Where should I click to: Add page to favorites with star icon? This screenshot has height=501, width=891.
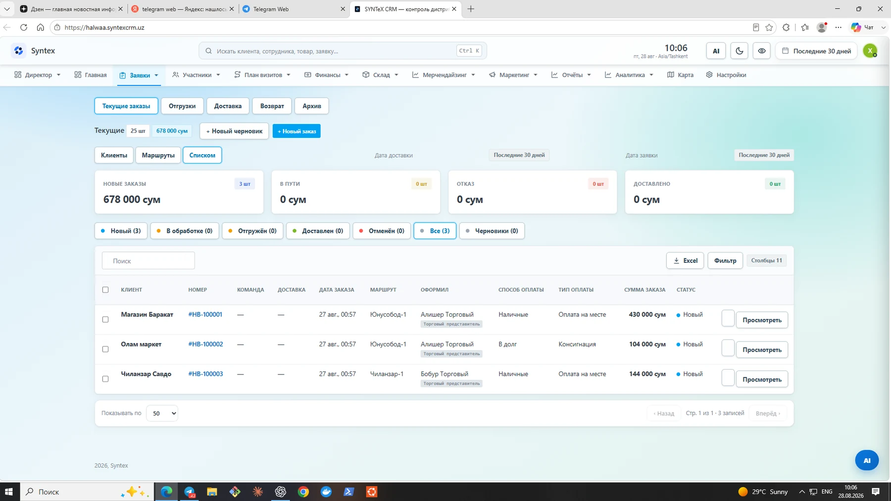pos(769,27)
